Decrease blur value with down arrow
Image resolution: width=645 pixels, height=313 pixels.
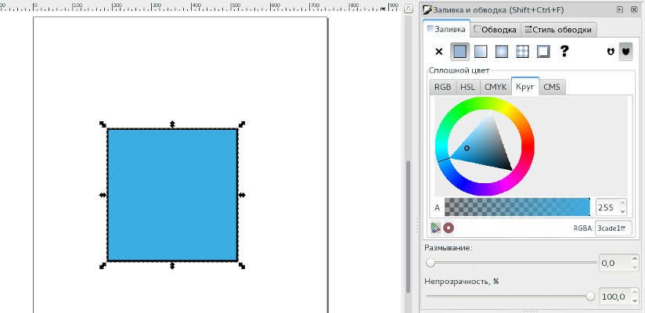tap(636, 268)
